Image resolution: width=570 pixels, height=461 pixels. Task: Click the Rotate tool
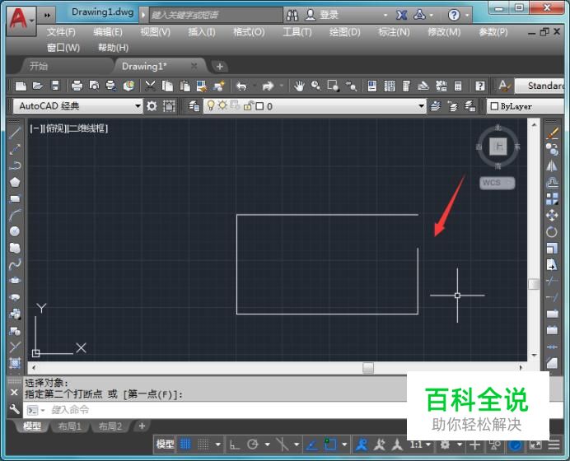click(x=552, y=232)
